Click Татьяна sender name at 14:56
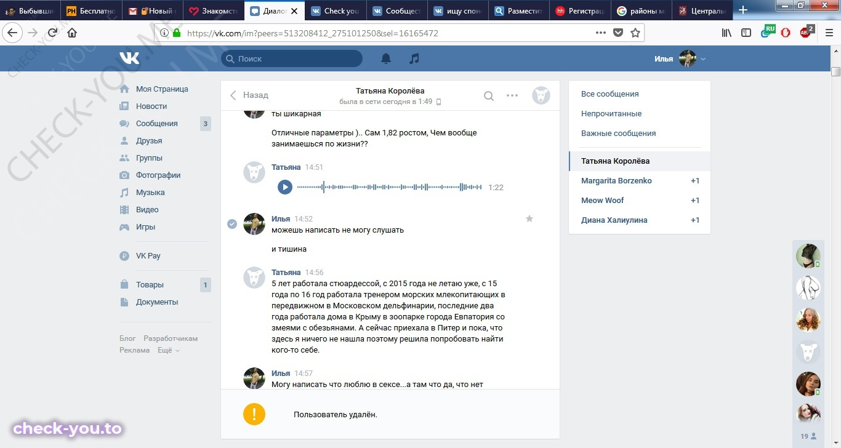 tap(286, 272)
